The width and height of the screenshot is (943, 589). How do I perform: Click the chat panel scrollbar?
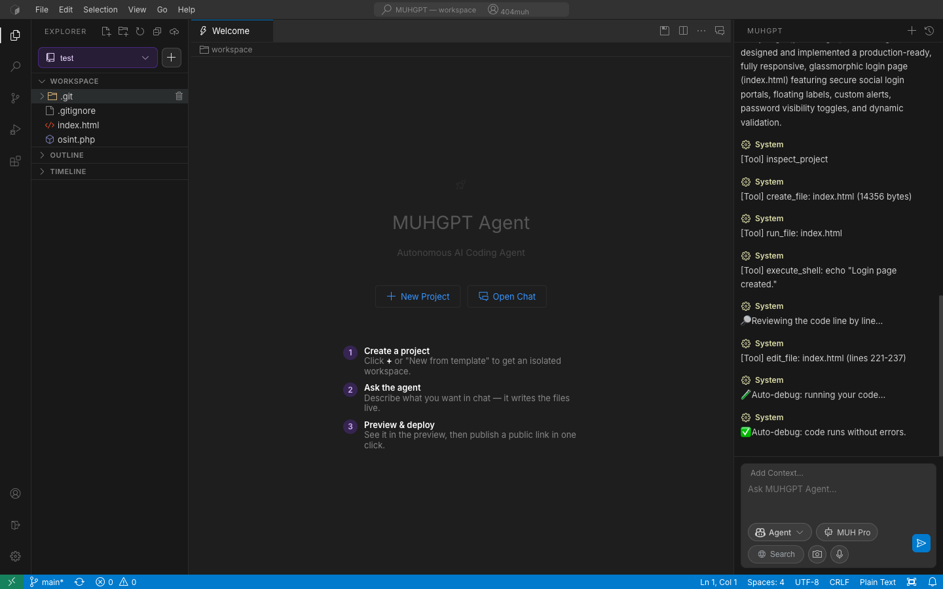(x=940, y=376)
